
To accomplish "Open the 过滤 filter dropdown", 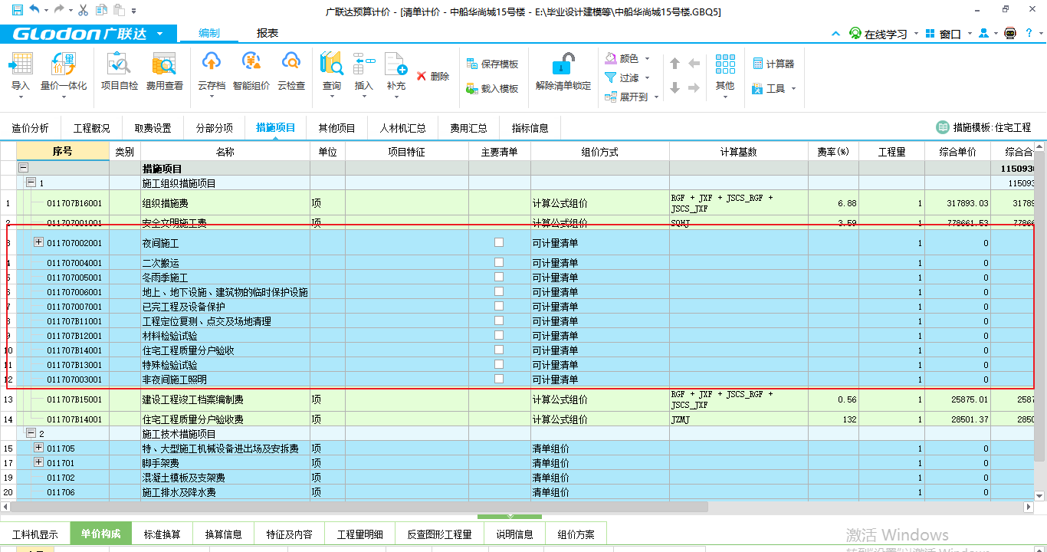I will 627,77.
